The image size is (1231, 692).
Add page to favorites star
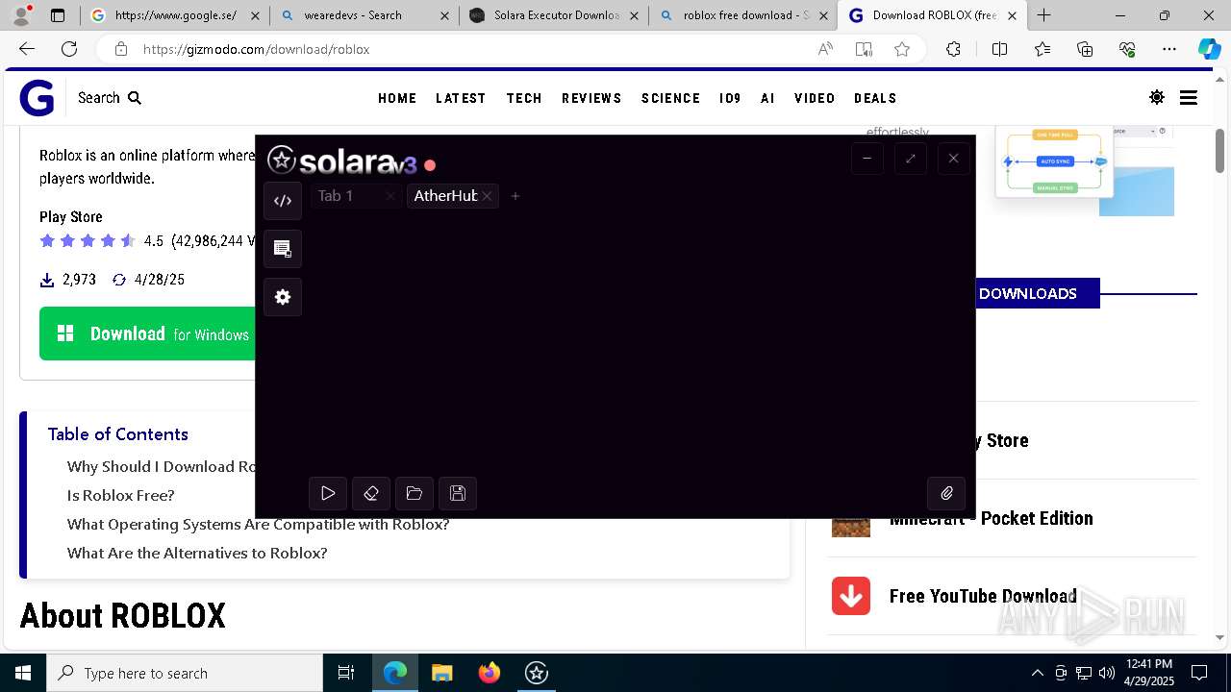click(901, 49)
